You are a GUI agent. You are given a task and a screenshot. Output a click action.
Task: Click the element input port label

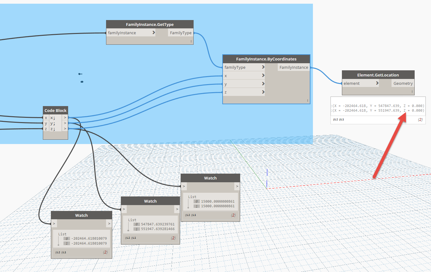351,83
